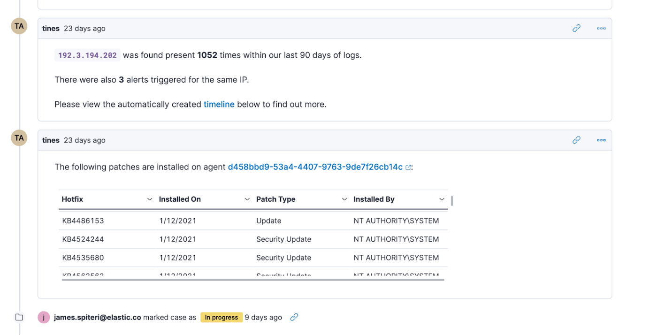Open the timeline link
Screen dimensions: 657x335
point(219,104)
